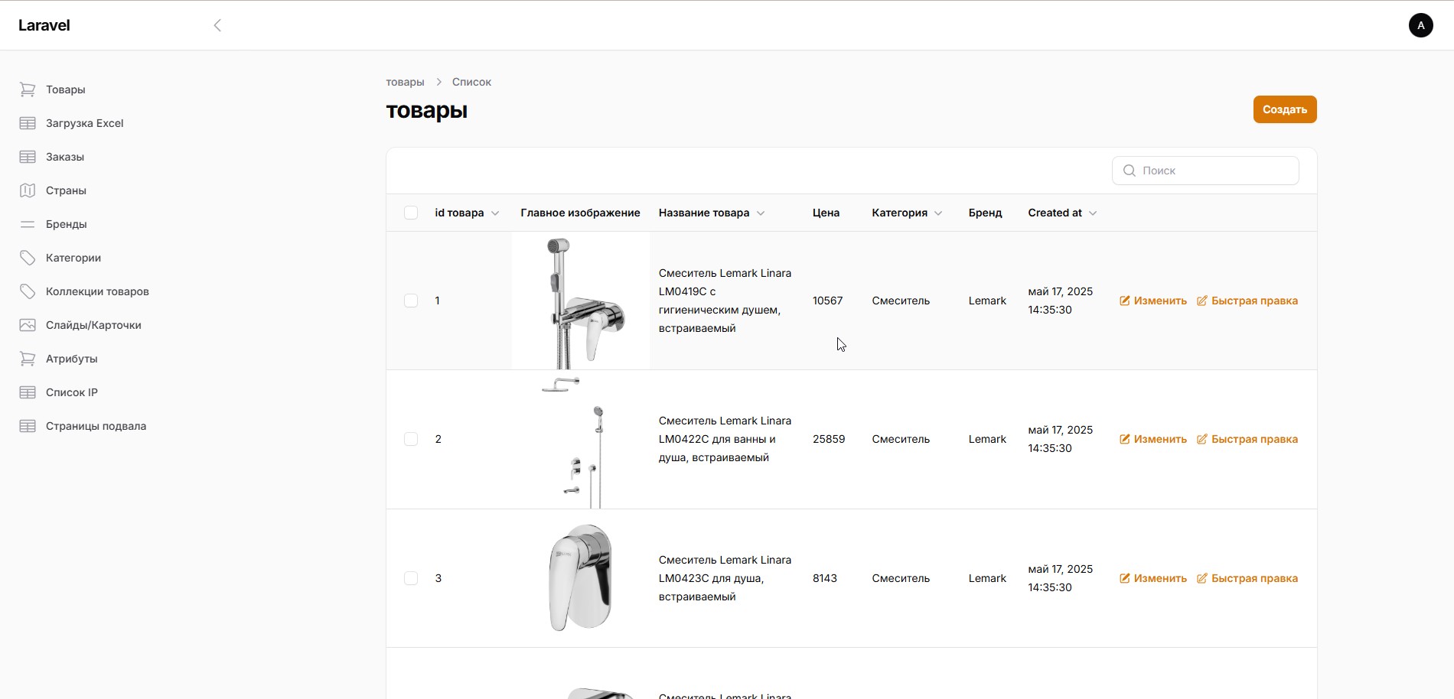This screenshot has height=699, width=1454.
Task: Collapse the sidebar with the chevron icon
Action: click(217, 25)
